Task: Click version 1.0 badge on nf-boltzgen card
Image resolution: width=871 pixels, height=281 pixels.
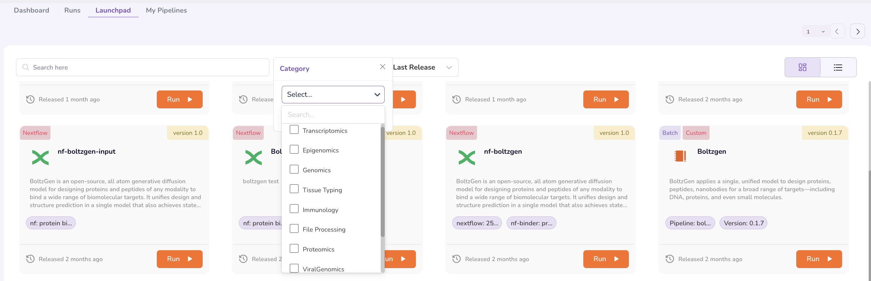Action: click(x=614, y=133)
